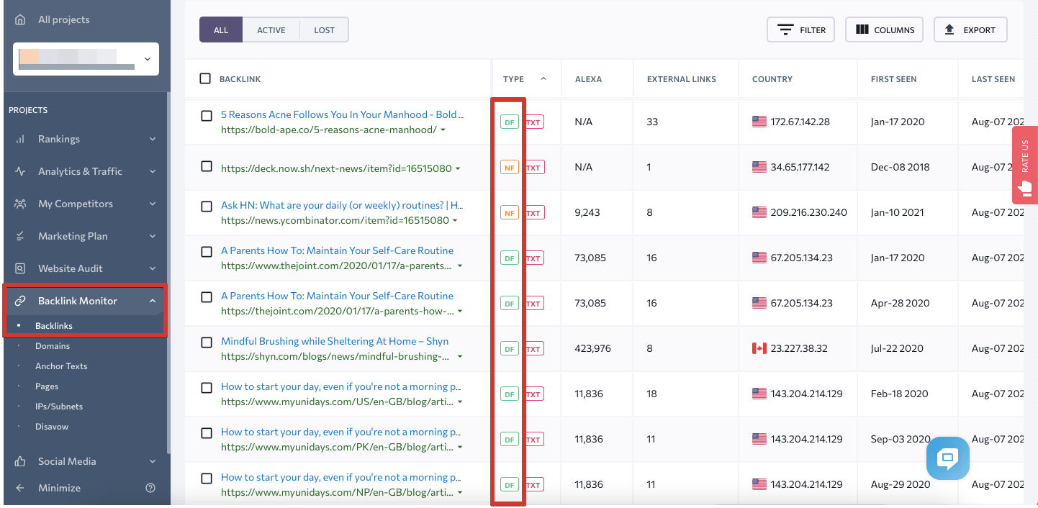
Task: Open the live chat bubble widget
Action: [948, 458]
